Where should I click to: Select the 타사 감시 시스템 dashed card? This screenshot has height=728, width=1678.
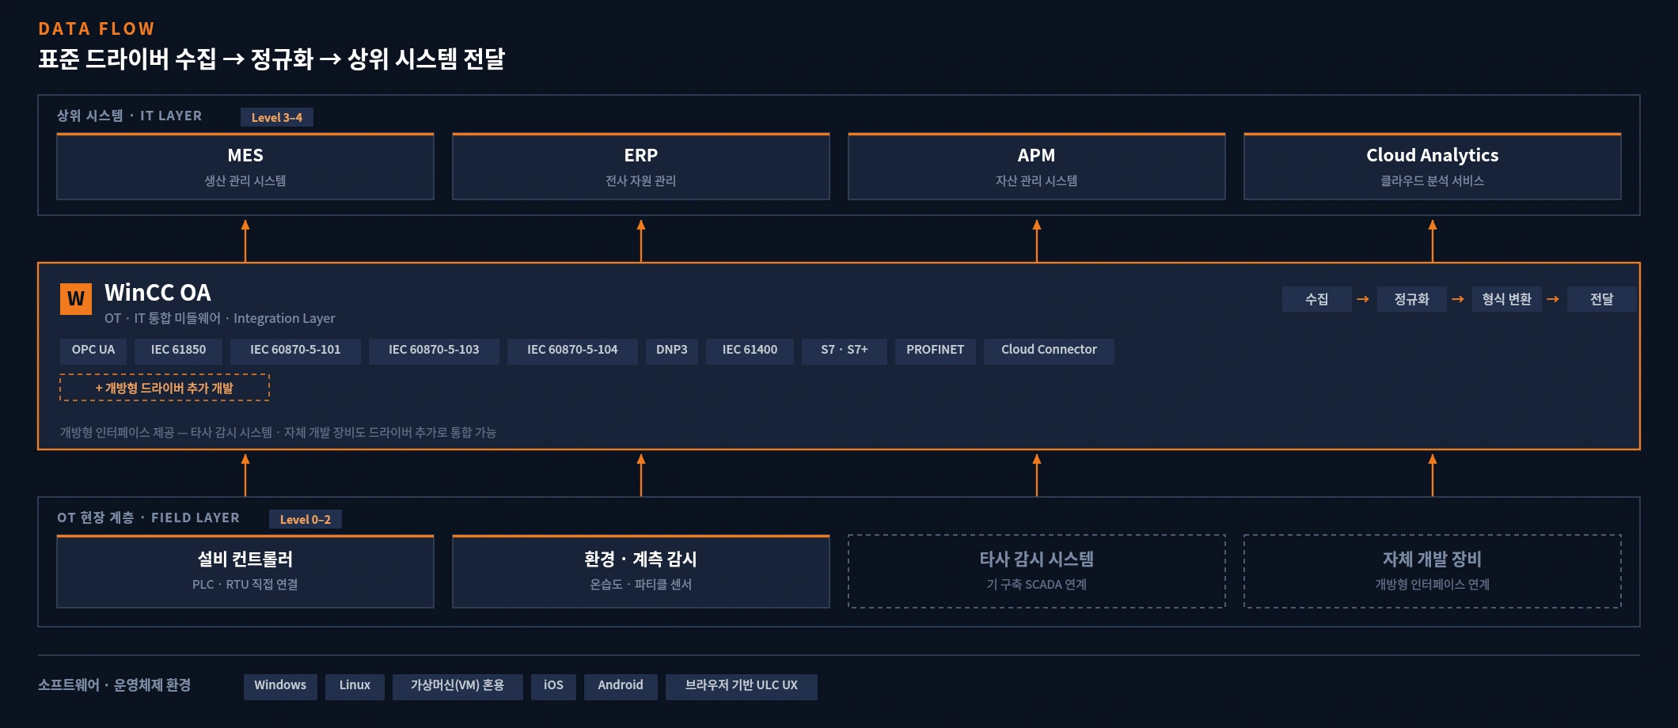pyautogui.click(x=1037, y=571)
